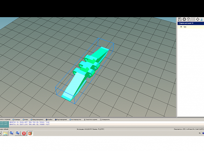Add an object with the plus icon
The width and height of the screenshot is (204, 151).
(x=184, y=19)
